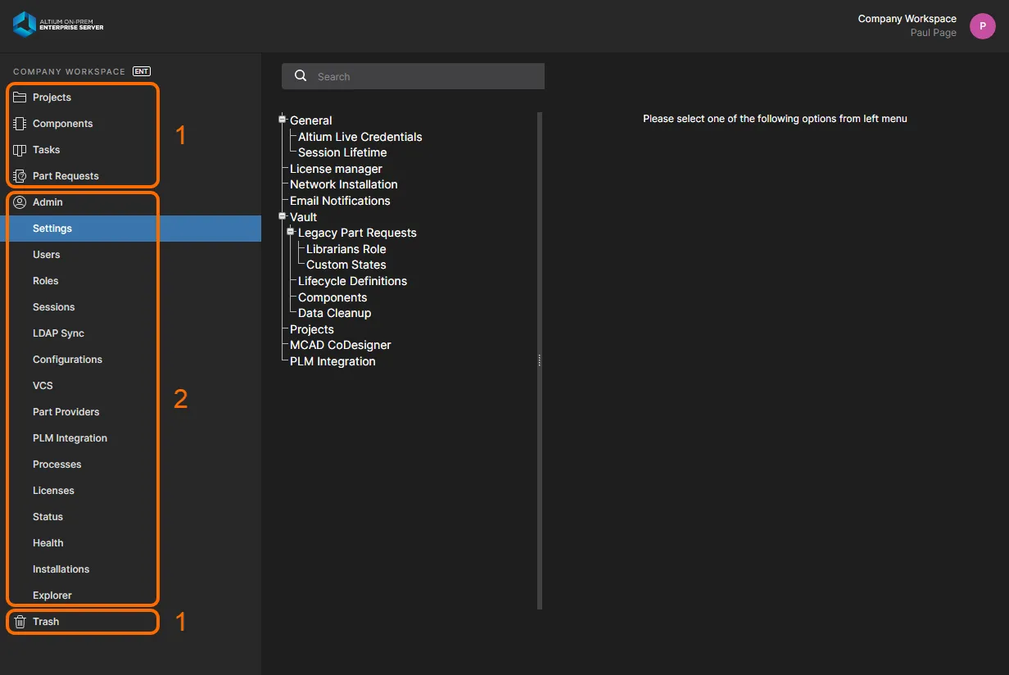Select the Admin section

(48, 202)
